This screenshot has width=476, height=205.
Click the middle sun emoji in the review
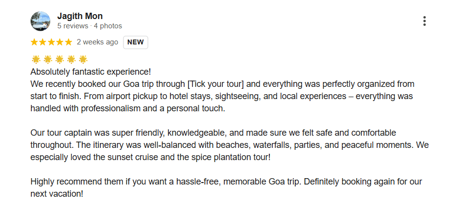[59, 60]
